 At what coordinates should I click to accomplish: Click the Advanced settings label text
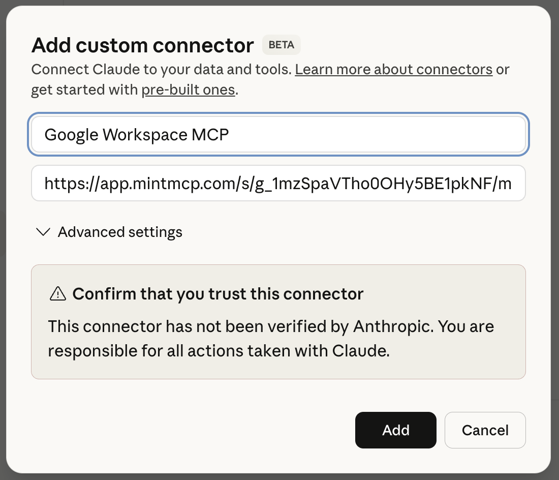coord(120,232)
